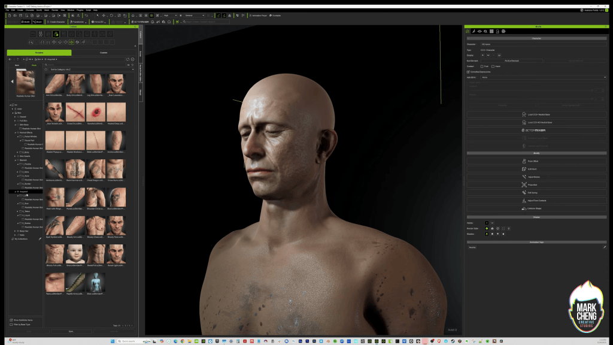Select the Rotate tool in toolbar

tap(111, 16)
